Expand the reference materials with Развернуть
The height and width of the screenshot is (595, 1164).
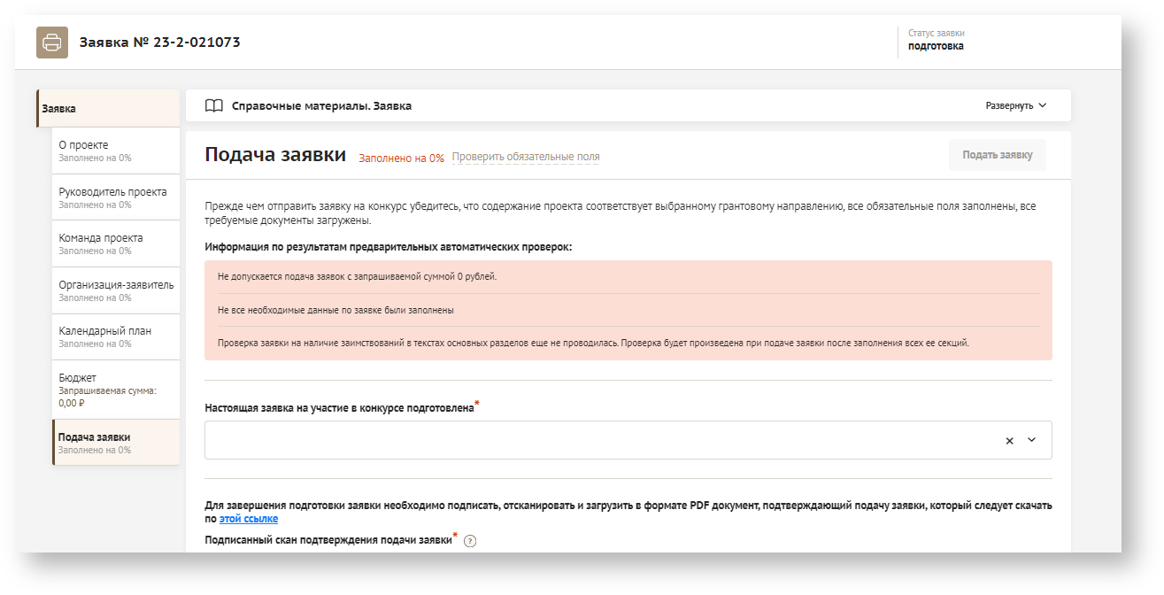1015,106
